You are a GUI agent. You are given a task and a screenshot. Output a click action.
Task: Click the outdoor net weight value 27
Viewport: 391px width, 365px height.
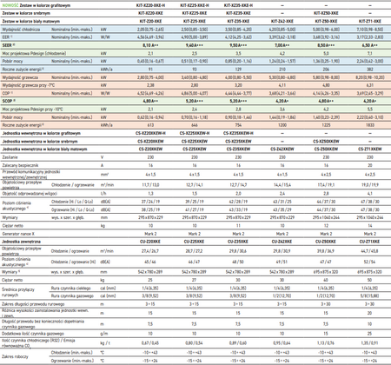[195, 280]
